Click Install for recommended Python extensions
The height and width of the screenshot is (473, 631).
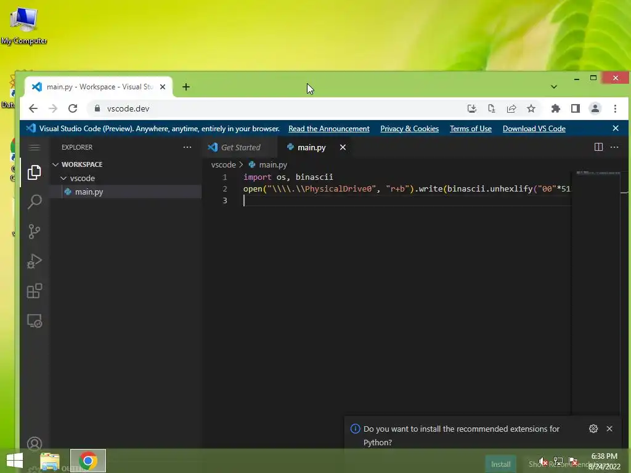[500, 464]
